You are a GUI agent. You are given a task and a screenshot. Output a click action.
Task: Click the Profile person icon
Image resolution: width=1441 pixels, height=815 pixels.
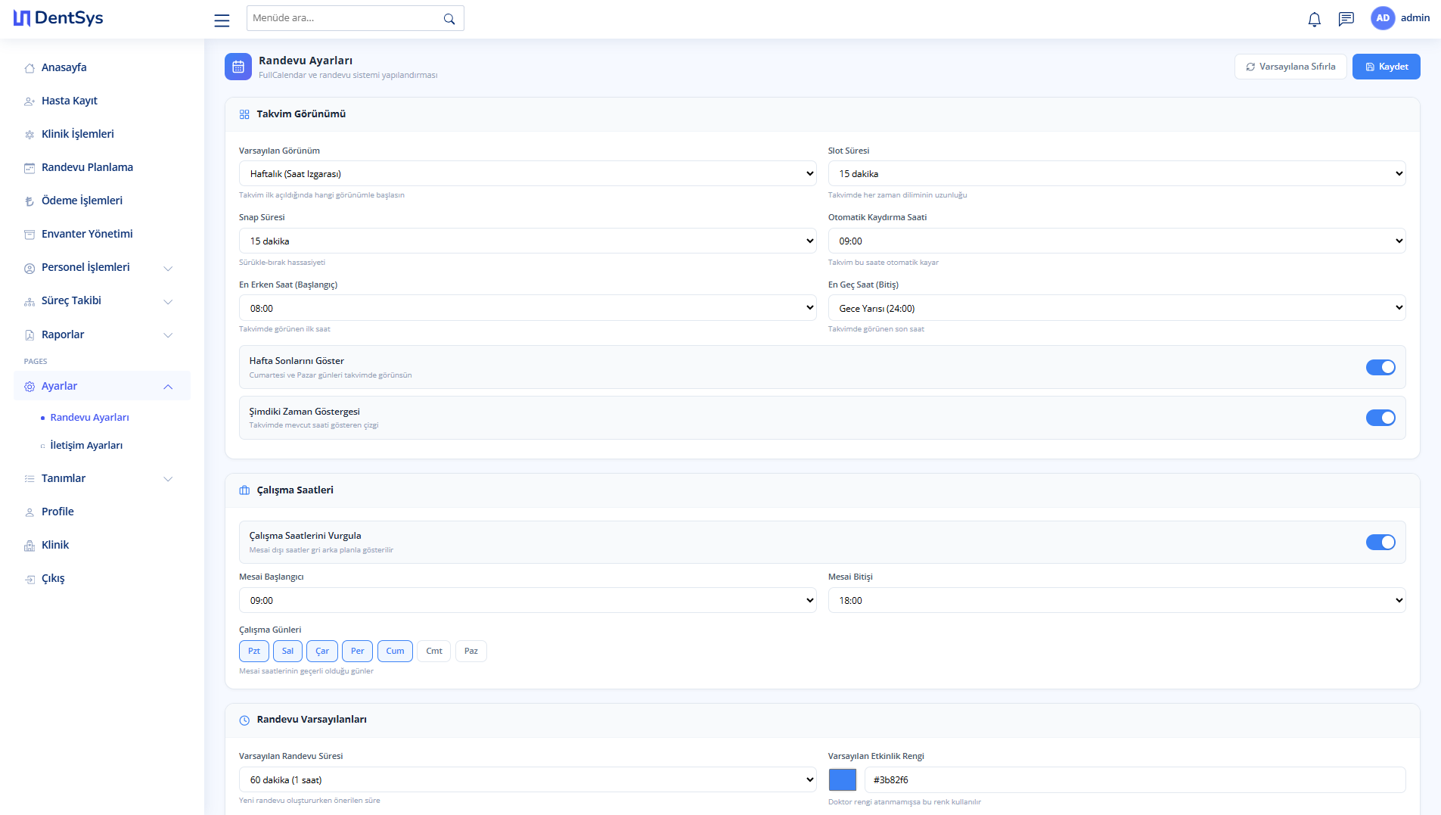pos(30,512)
